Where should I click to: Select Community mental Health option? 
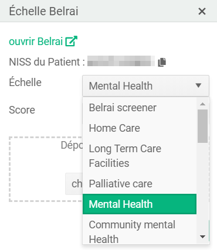point(140,230)
